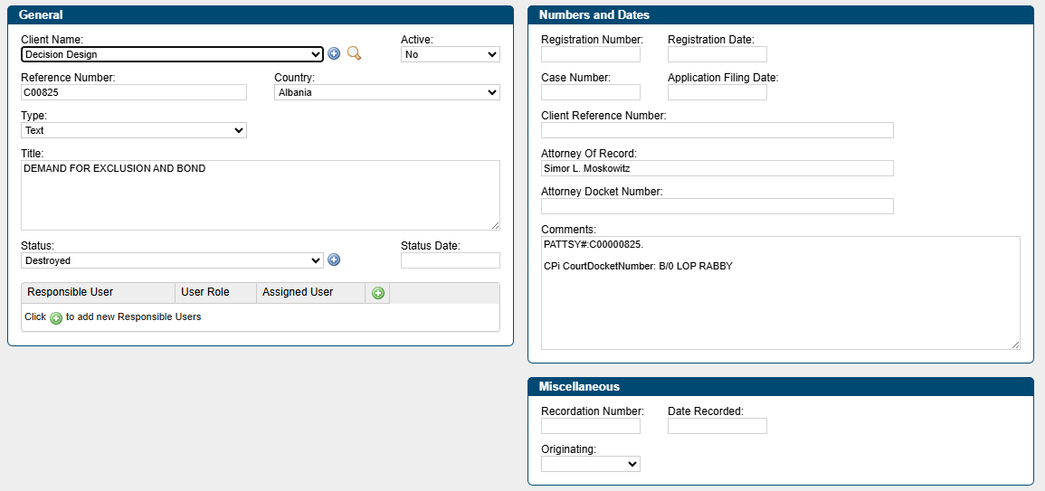The height and width of the screenshot is (491, 1045).
Task: Open the Active dropdown
Action: tap(451, 54)
